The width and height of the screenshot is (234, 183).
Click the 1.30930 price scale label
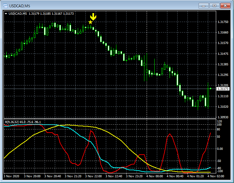coord(223,117)
